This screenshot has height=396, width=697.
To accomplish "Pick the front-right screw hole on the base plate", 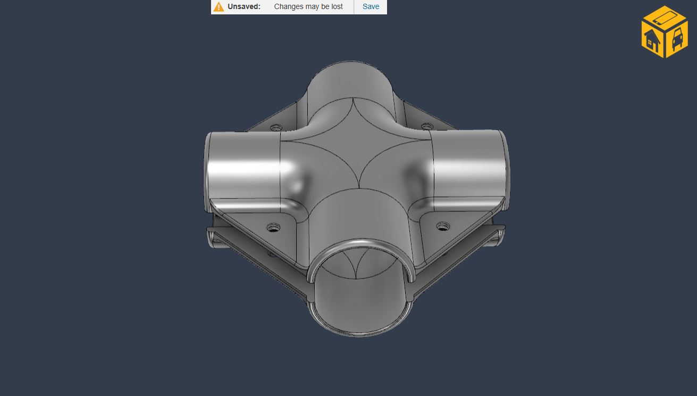I will 441,226.
